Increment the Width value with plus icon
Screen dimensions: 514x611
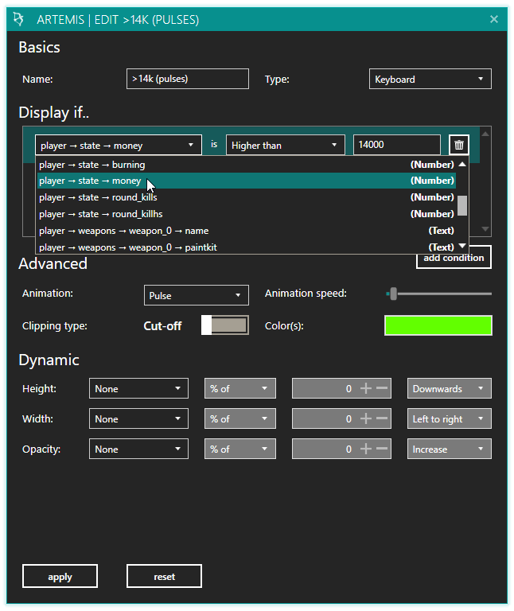[365, 418]
